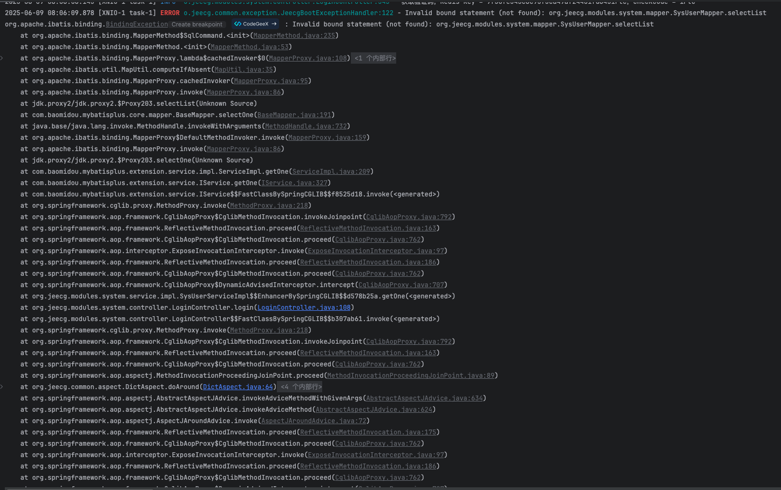Navigate to ServiceImpl.java:209
This screenshot has width=781, height=490.
pyautogui.click(x=331, y=172)
